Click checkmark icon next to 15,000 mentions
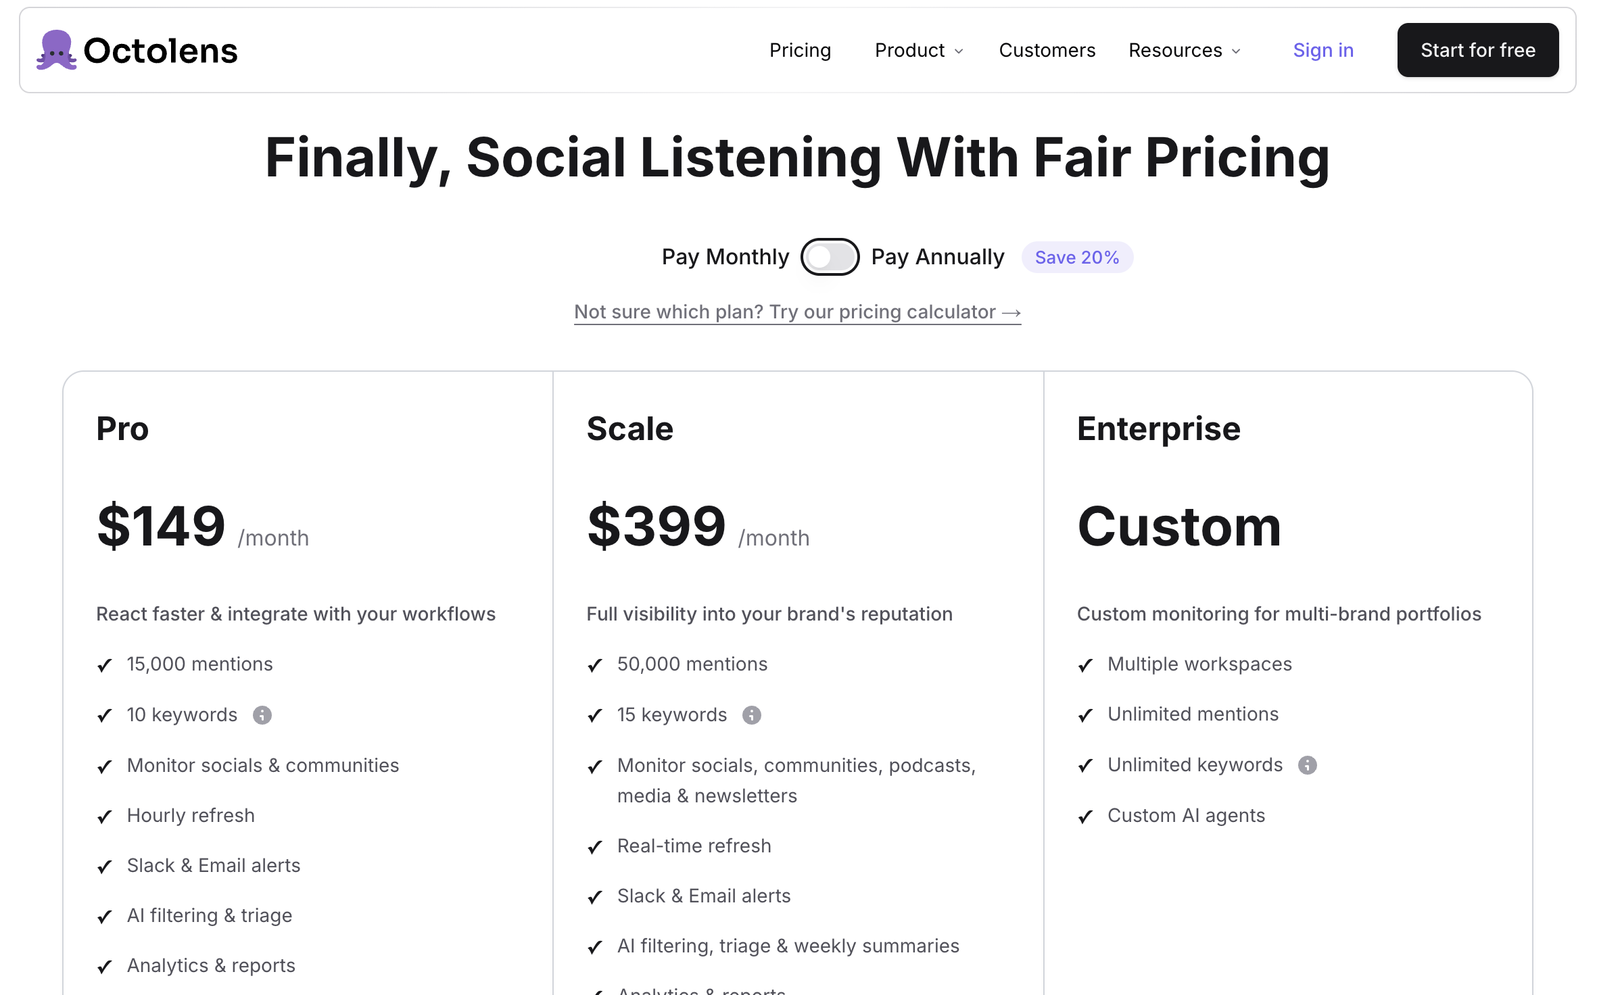Image resolution: width=1597 pixels, height=995 pixels. [x=105, y=665]
